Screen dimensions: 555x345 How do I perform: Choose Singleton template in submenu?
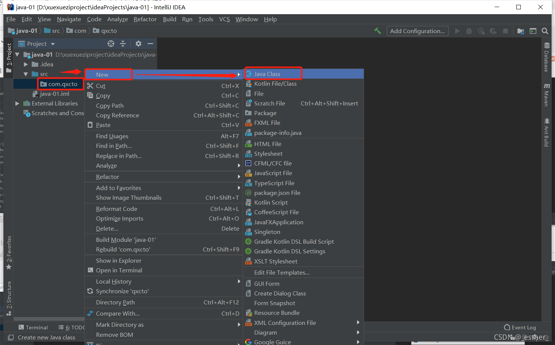(x=303, y=232)
